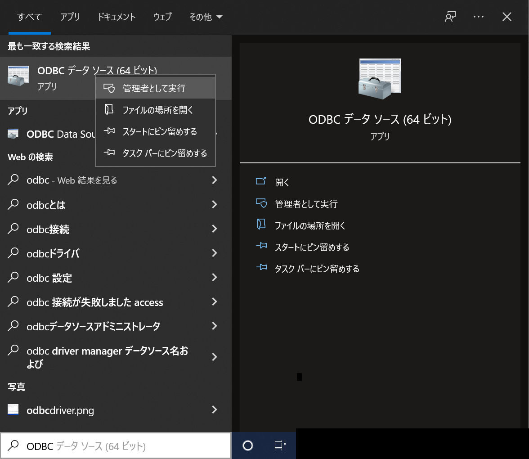Click the taskbar pin icon in the context menu

[109, 153]
